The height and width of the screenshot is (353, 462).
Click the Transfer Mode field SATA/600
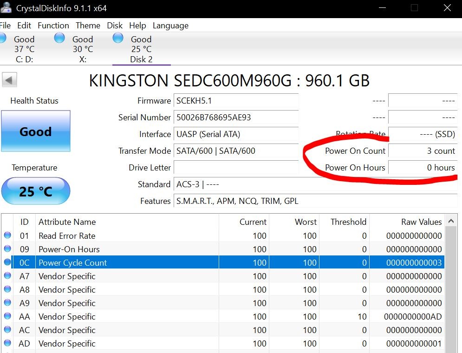click(236, 151)
